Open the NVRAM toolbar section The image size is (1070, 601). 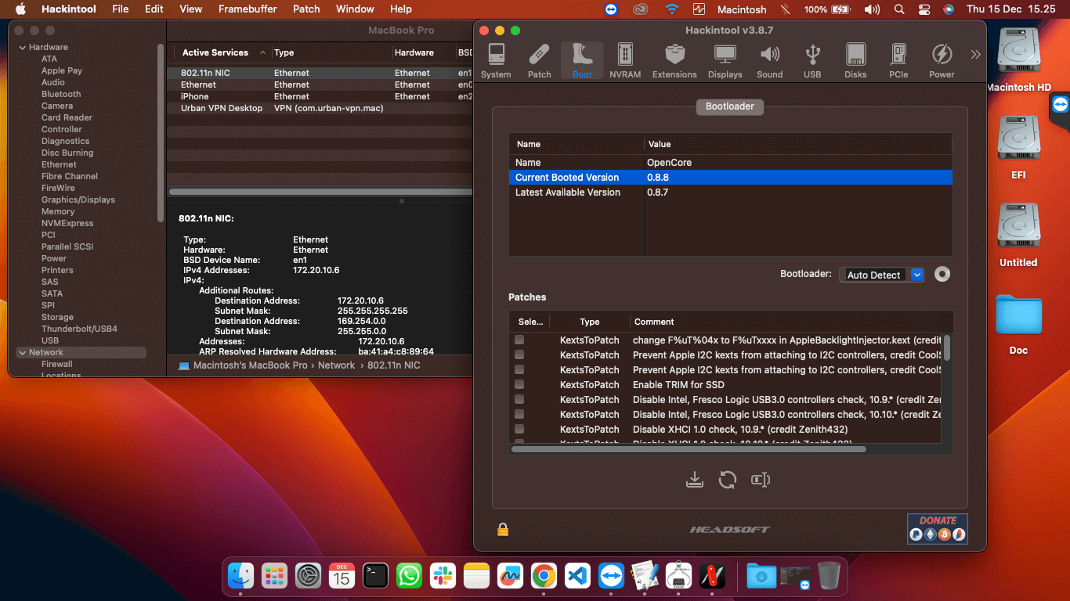click(x=625, y=61)
